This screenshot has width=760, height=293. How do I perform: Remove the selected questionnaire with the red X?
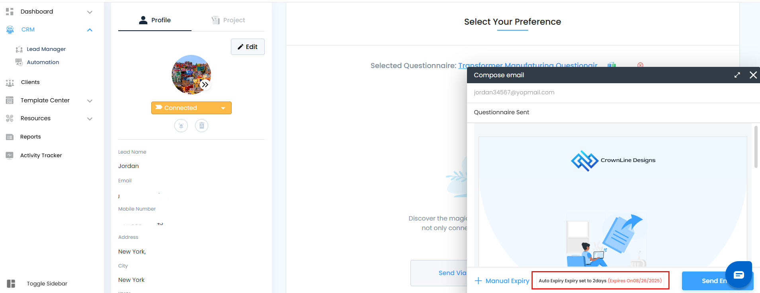(640, 65)
